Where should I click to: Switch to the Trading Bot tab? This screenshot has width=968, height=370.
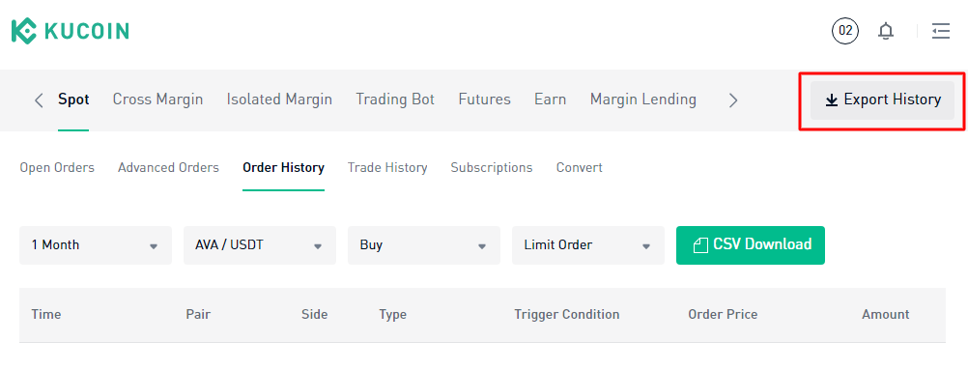pos(395,100)
